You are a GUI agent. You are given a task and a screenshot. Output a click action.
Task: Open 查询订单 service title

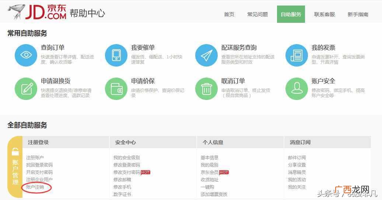pyautogui.click(x=53, y=48)
